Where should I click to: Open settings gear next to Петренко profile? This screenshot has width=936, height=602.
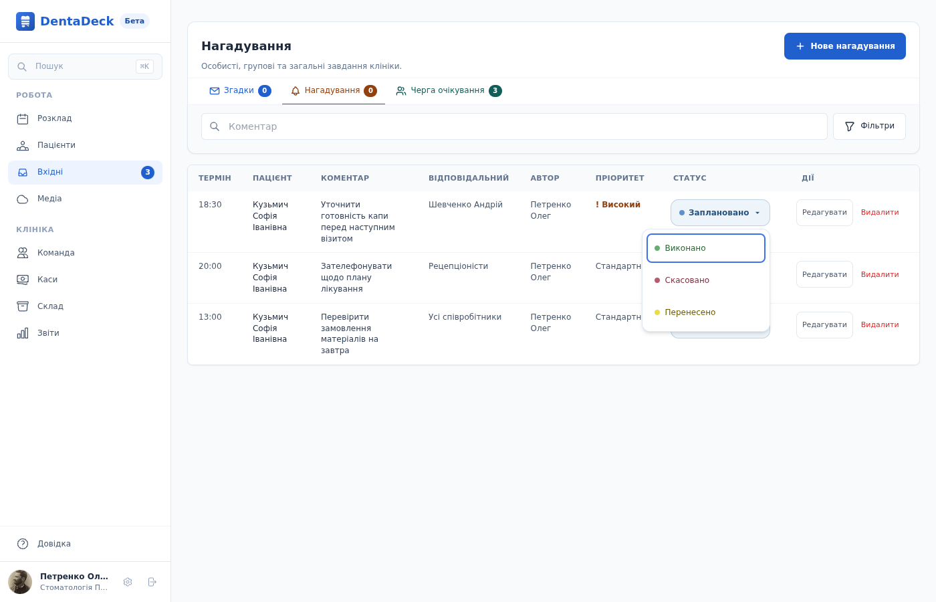click(128, 582)
